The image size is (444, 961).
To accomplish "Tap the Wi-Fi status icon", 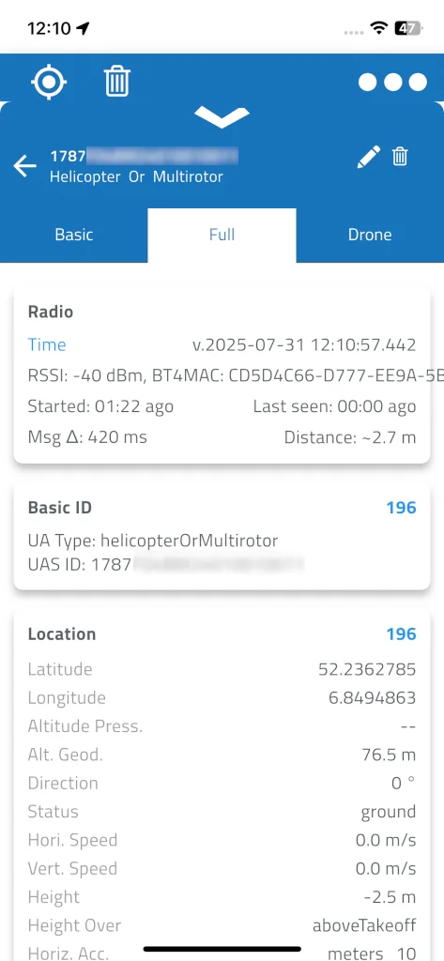I will 379,27.
